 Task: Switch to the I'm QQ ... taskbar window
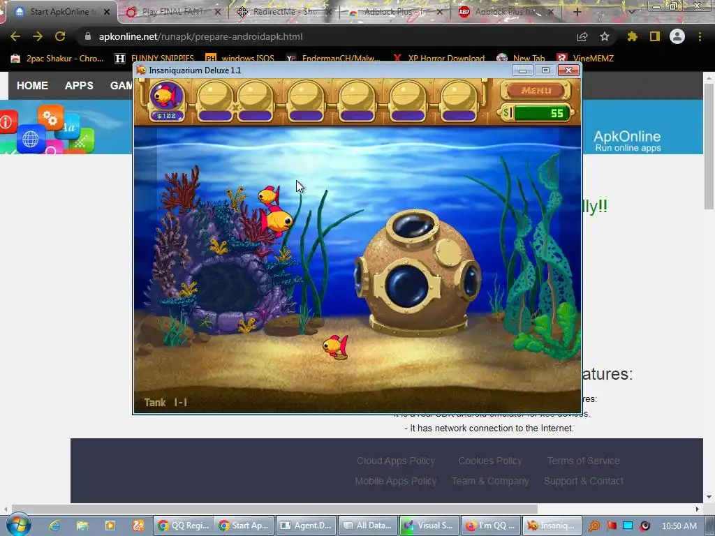pos(491,526)
